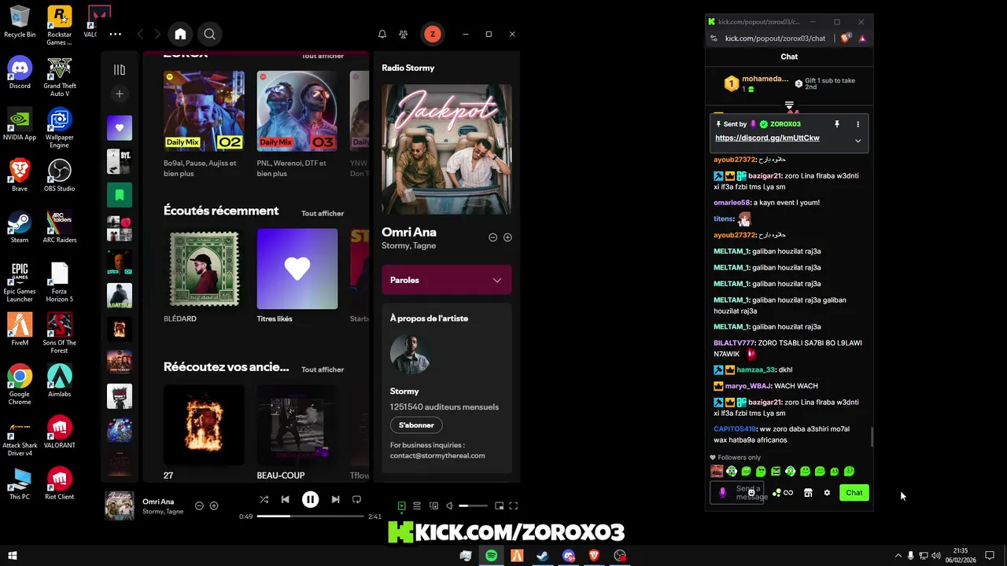Open Daily Mix 03 card
The width and height of the screenshot is (1007, 566).
[x=297, y=111]
